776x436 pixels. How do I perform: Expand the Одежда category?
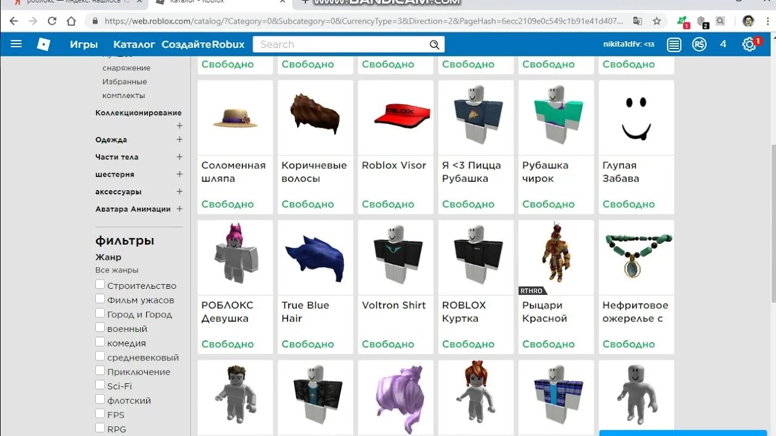[179, 139]
